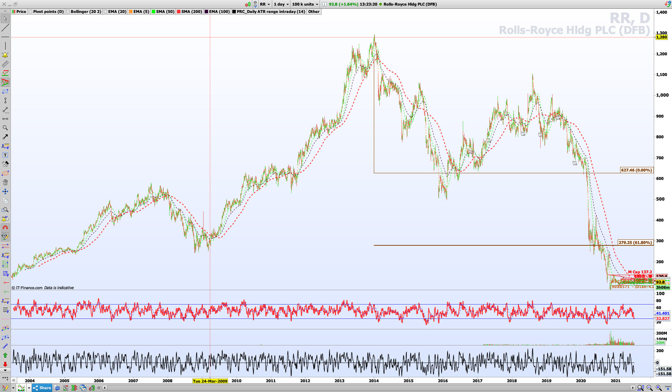672x392 pixels.
Task: Open the drawing pencil tool button
Action: tap(6, 388)
